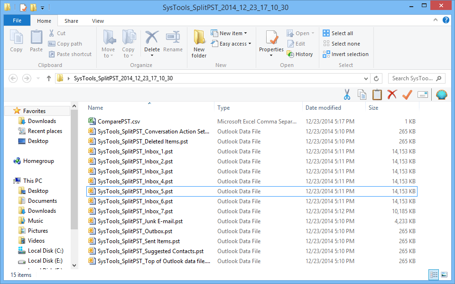Image resolution: width=455 pixels, height=284 pixels.
Task: Click the Delete X icon in Organize
Action: point(152,37)
